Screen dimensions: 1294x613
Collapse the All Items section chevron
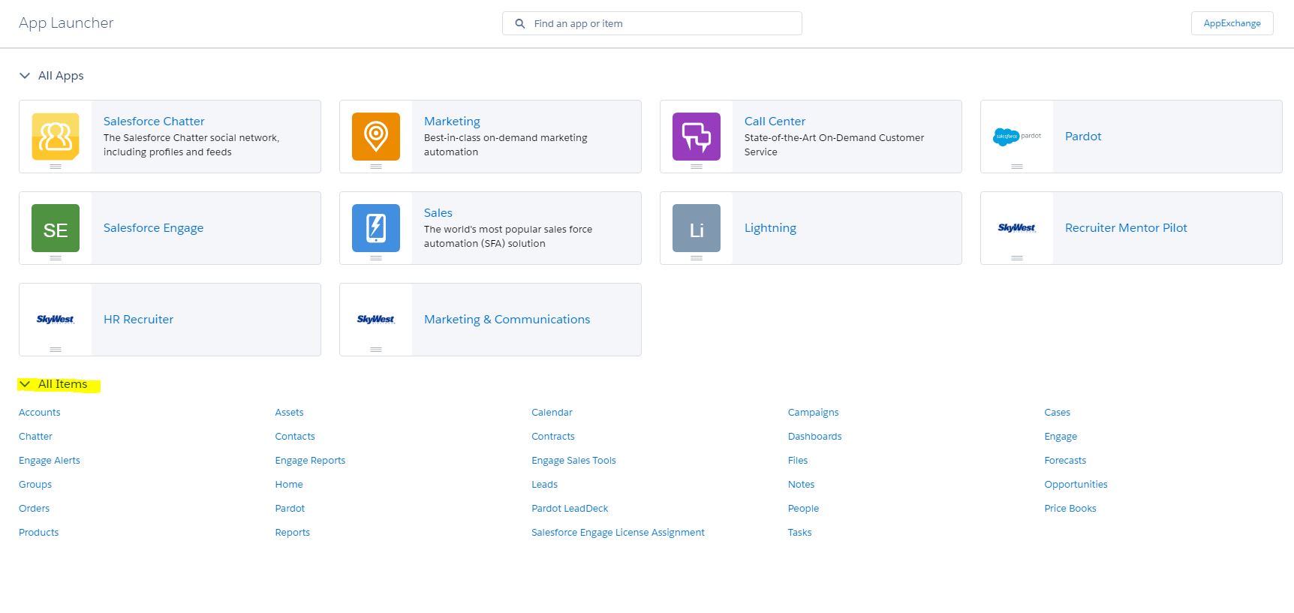tap(25, 384)
